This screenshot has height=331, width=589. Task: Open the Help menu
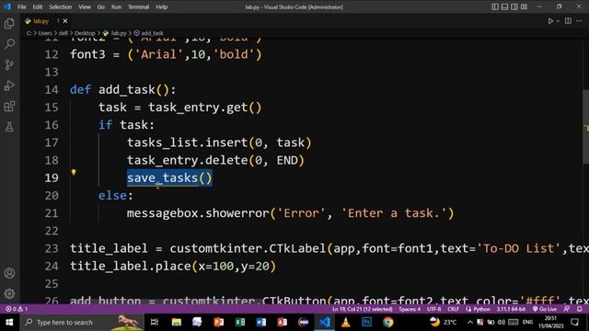[x=162, y=6]
